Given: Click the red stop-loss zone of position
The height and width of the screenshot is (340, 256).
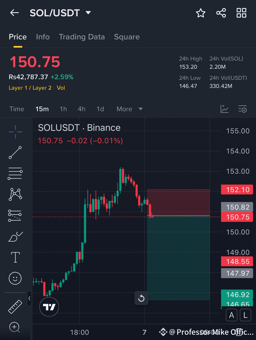Looking at the screenshot, I should pyautogui.click(x=178, y=202).
